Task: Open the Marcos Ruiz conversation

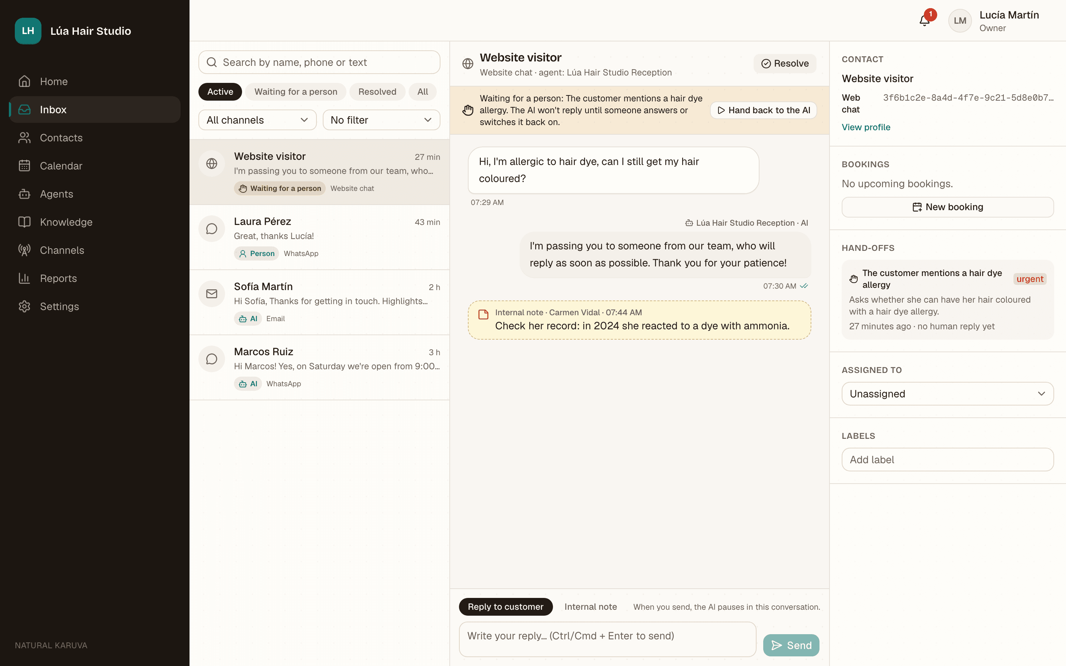Action: tap(319, 368)
